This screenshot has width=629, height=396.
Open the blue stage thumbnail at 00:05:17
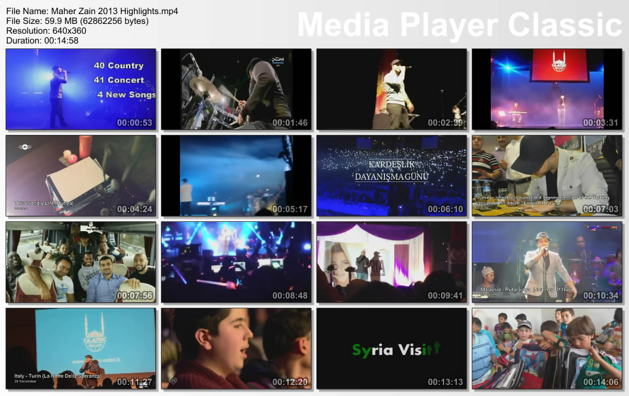point(236,175)
